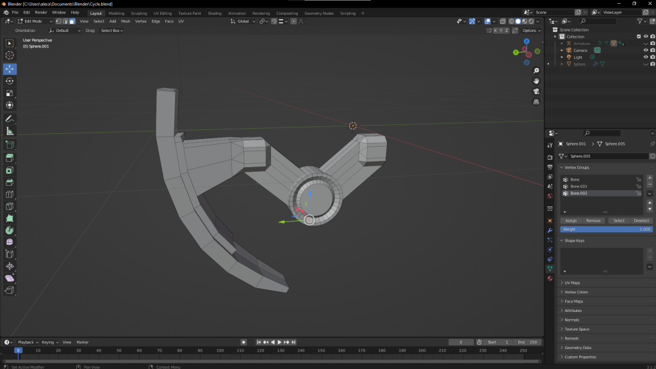Hide the Camera object with its eye icon

point(645,50)
